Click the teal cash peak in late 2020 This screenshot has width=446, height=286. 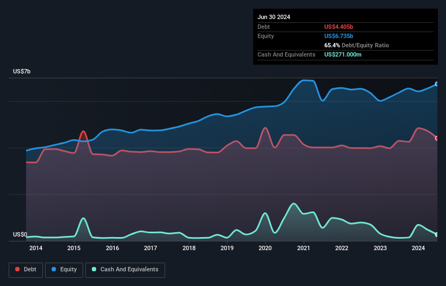coord(293,204)
